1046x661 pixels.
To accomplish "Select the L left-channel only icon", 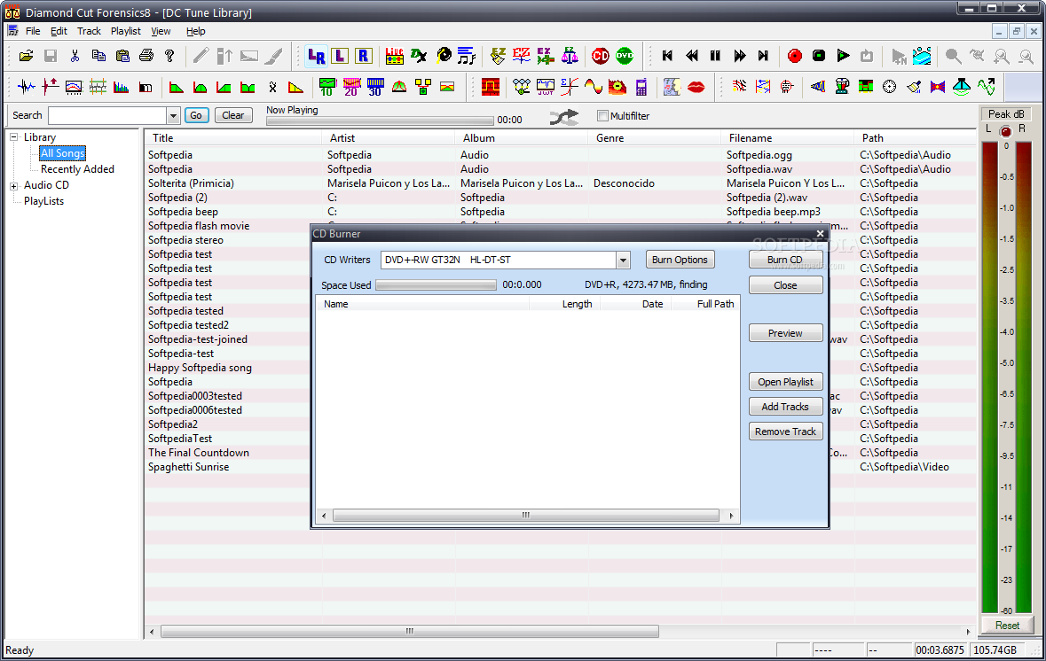I will [340, 56].
